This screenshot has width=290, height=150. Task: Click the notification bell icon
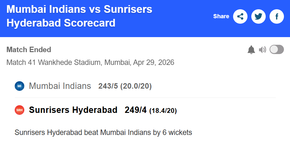(x=251, y=50)
